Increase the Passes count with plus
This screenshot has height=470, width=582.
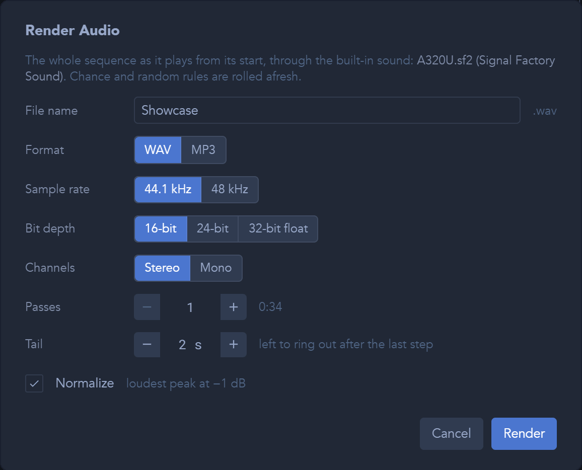(x=234, y=307)
